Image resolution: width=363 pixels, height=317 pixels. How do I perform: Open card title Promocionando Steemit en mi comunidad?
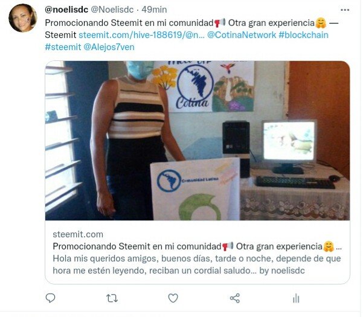(137, 246)
